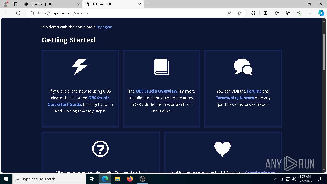Click the chat bubbles community icon

(243, 67)
